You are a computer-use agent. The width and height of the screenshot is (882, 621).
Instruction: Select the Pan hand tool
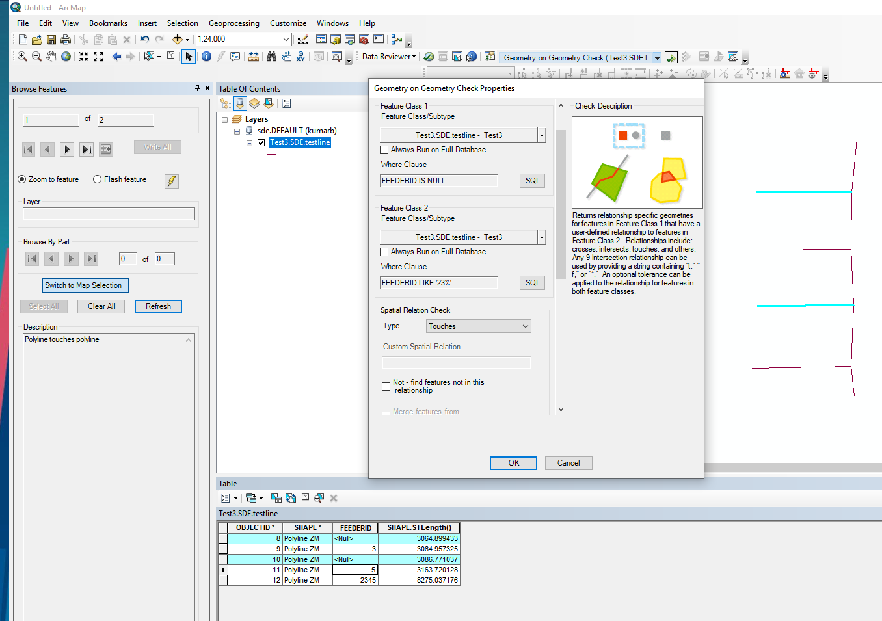51,57
